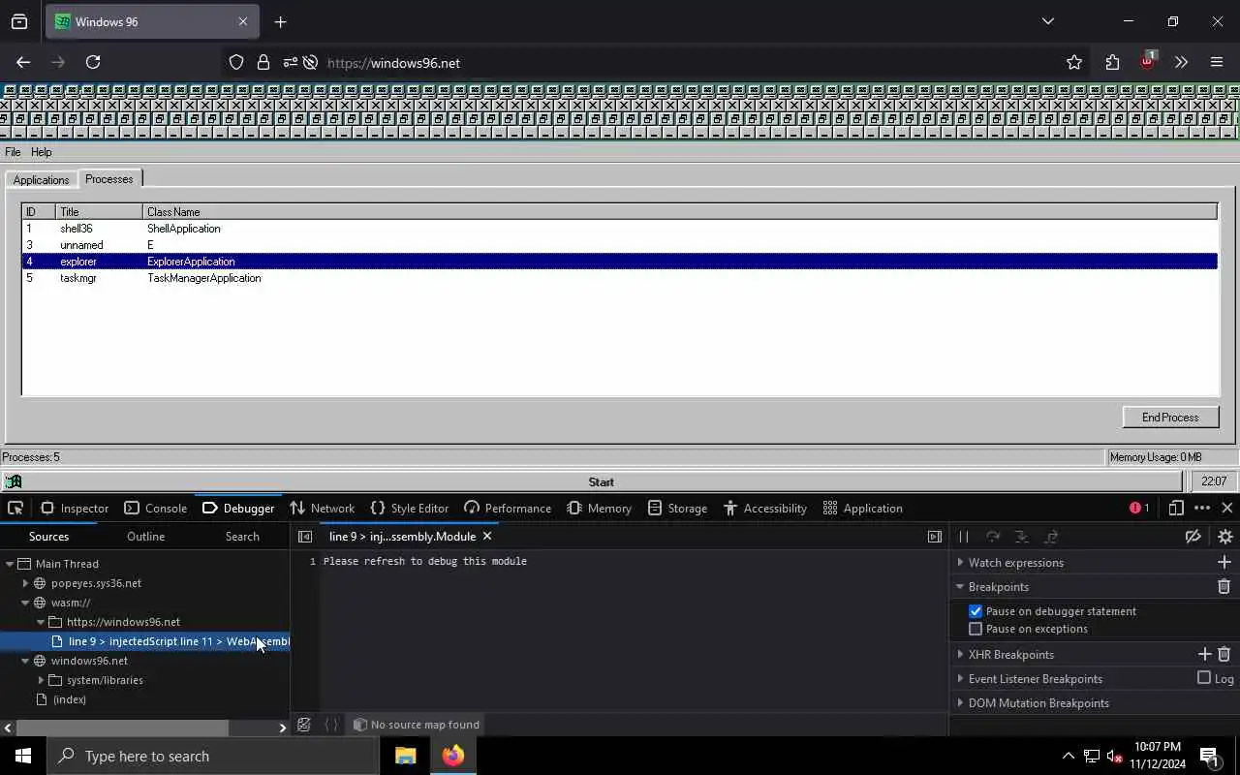Switch to the Console tab
Screen dimensions: 1240x775
(156, 508)
